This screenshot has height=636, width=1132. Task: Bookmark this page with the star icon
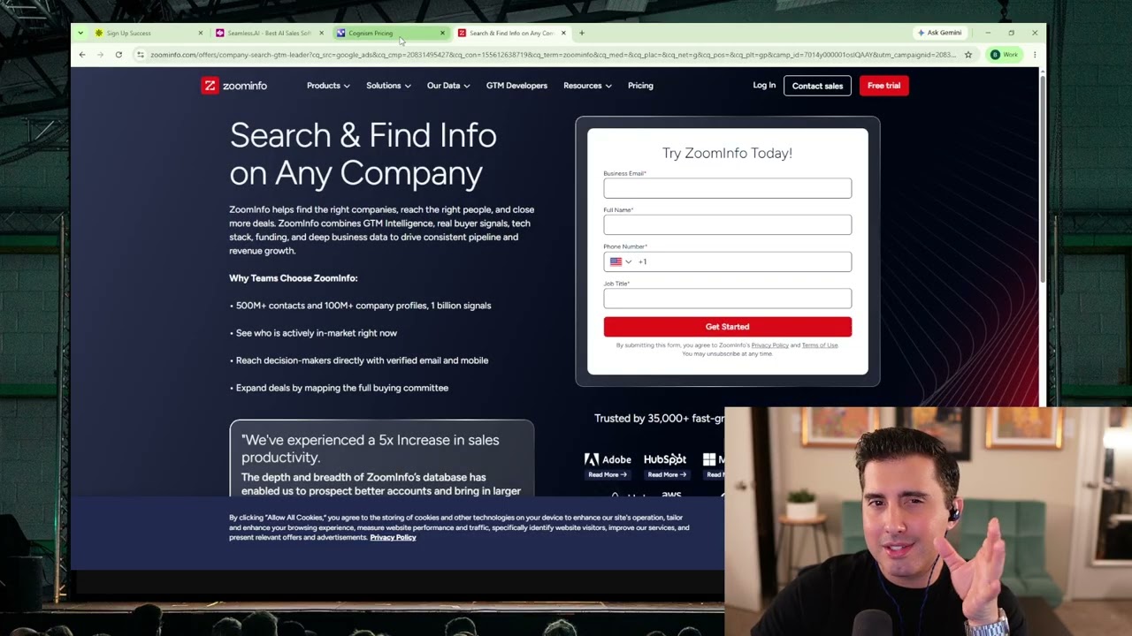968,55
